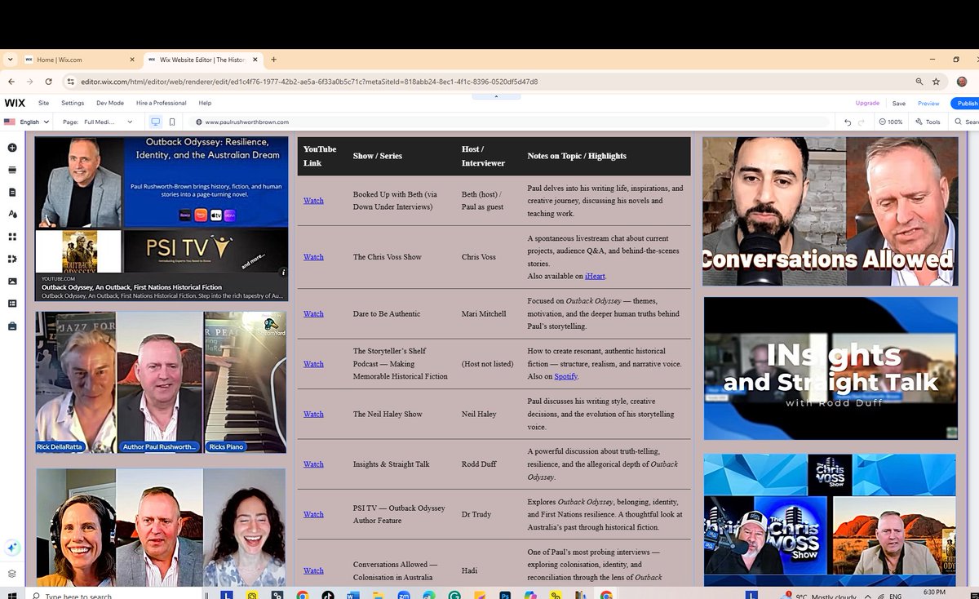Screen dimensions: 979x599
Task: Click the Wix logo
Action: pyautogui.click(x=15, y=103)
